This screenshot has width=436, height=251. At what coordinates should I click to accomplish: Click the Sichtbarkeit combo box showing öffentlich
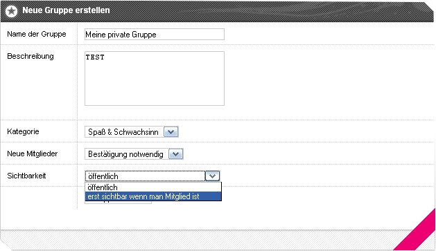(152, 176)
